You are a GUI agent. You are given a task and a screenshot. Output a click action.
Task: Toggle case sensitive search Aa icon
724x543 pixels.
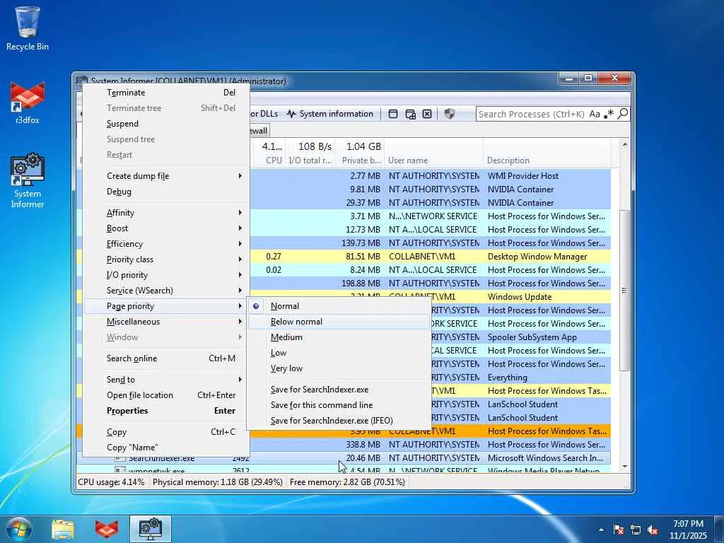(x=595, y=114)
